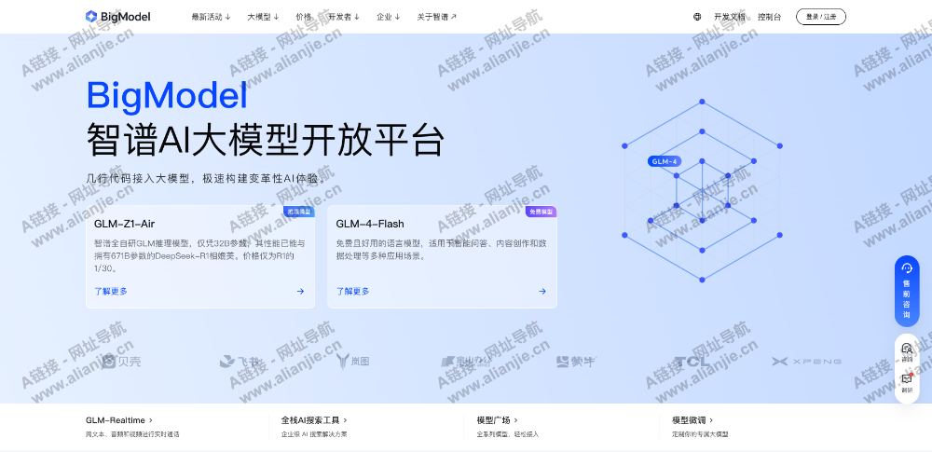932x452 pixels.
Task: Go to the 控制台 console
Action: [x=770, y=17]
